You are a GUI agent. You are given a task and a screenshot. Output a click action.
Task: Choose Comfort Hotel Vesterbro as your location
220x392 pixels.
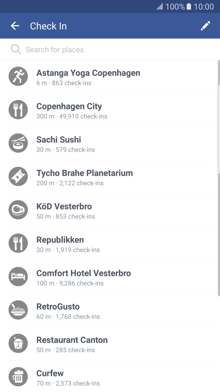click(x=84, y=277)
